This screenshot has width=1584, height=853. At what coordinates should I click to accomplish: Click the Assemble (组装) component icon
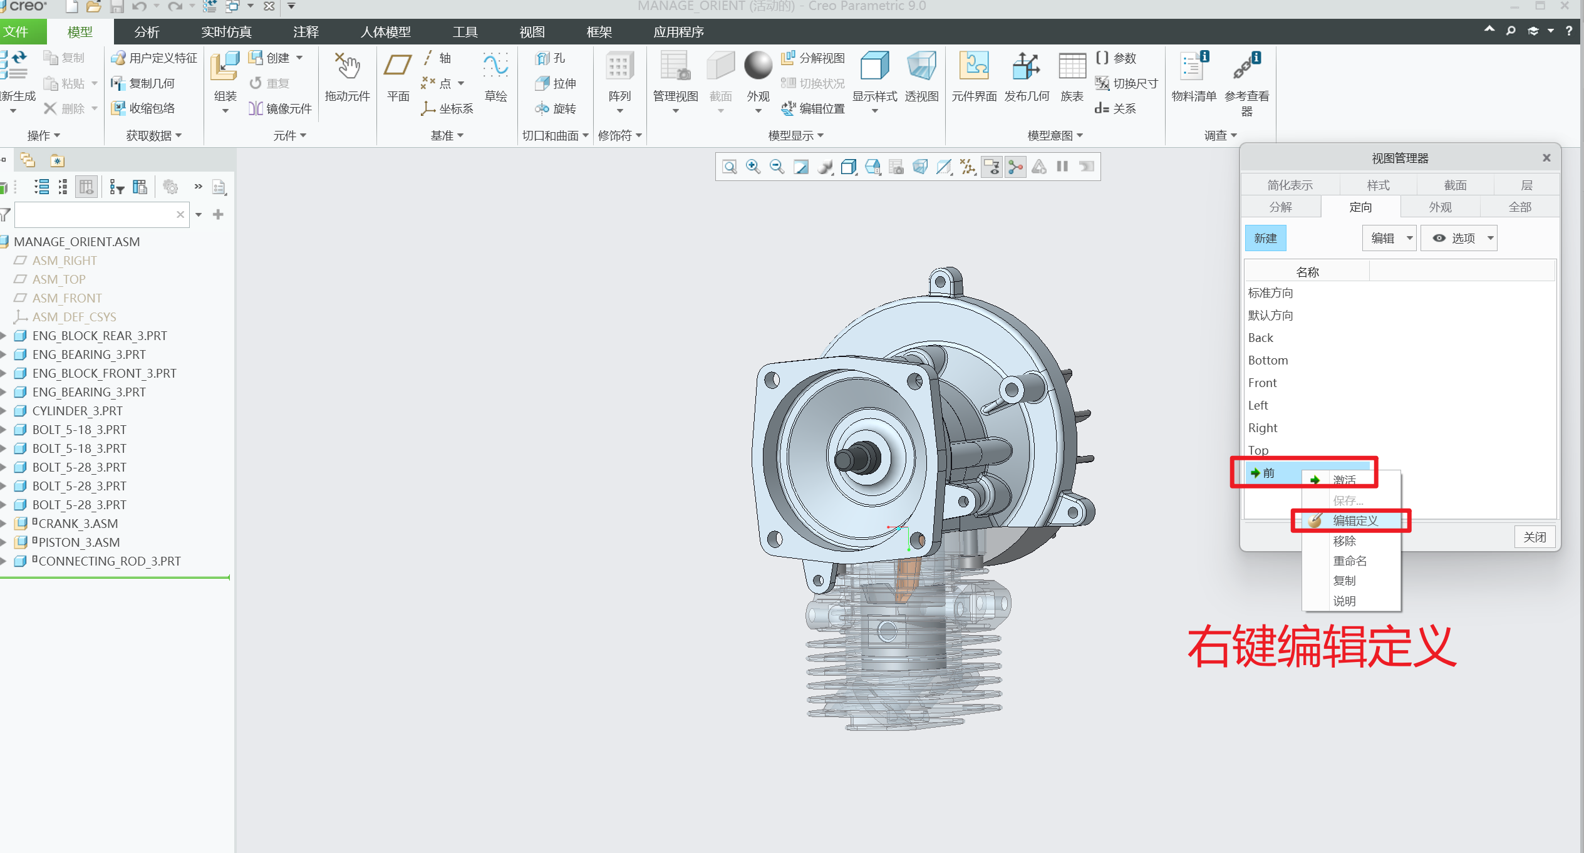pyautogui.click(x=225, y=66)
